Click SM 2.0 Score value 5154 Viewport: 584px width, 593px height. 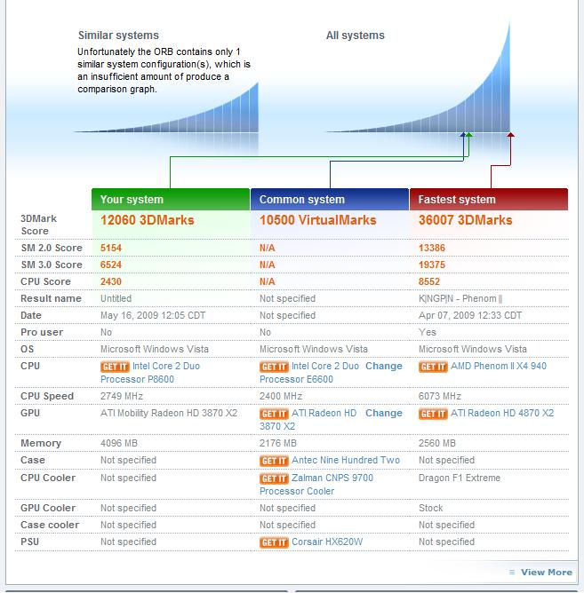[111, 248]
